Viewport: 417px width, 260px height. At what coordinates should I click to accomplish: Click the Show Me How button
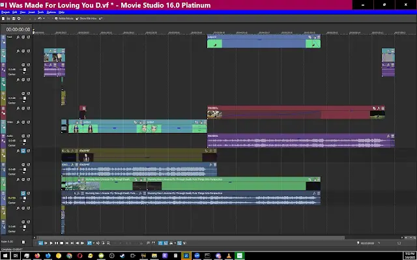(86, 19)
